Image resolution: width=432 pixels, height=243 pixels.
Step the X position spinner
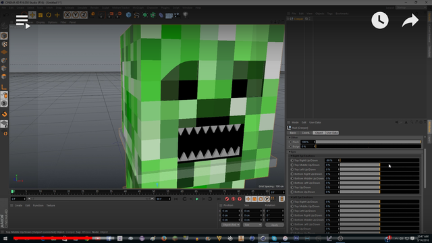pos(239,211)
